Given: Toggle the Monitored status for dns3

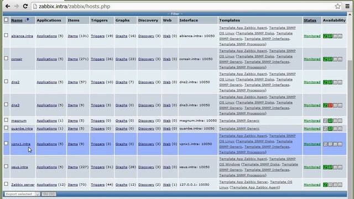Looking at the screenshot, I should coord(312,105).
